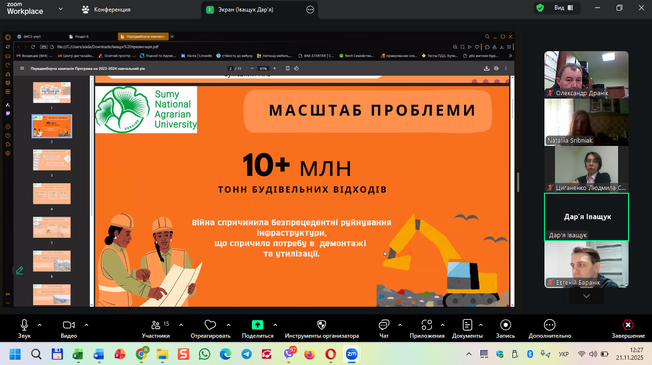This screenshot has height=365, width=652.
Task: Switch to the Конференция tab
Action: (106, 10)
